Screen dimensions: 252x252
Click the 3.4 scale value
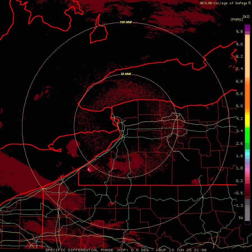[239, 131]
